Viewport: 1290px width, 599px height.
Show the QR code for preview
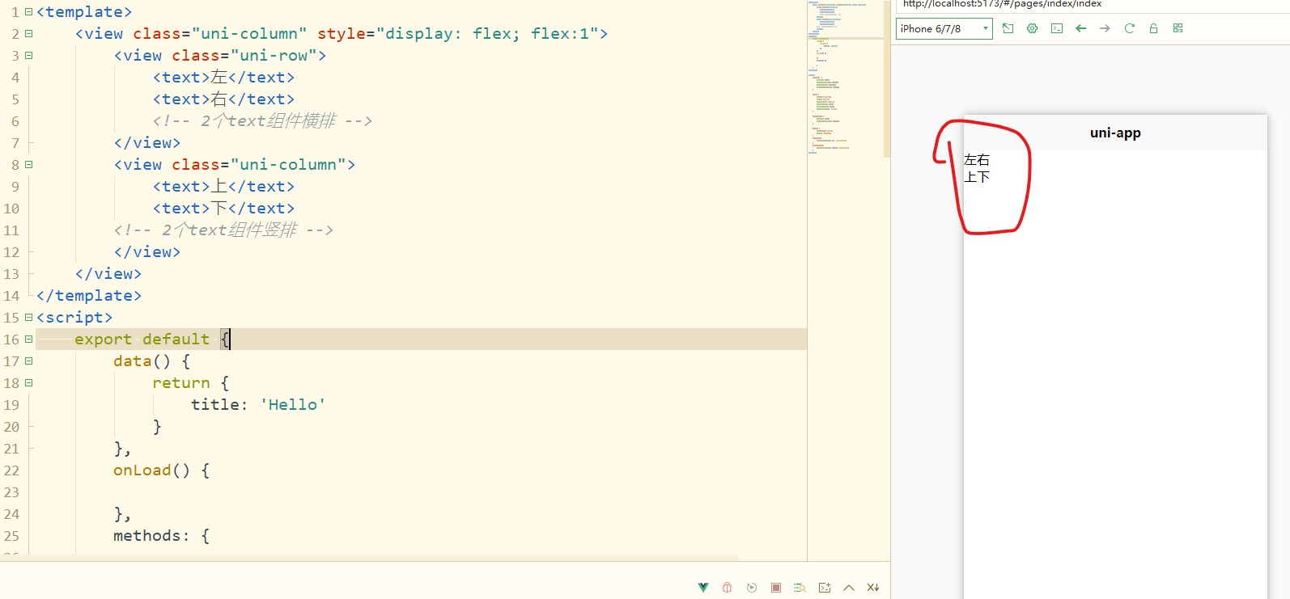[x=1178, y=28]
